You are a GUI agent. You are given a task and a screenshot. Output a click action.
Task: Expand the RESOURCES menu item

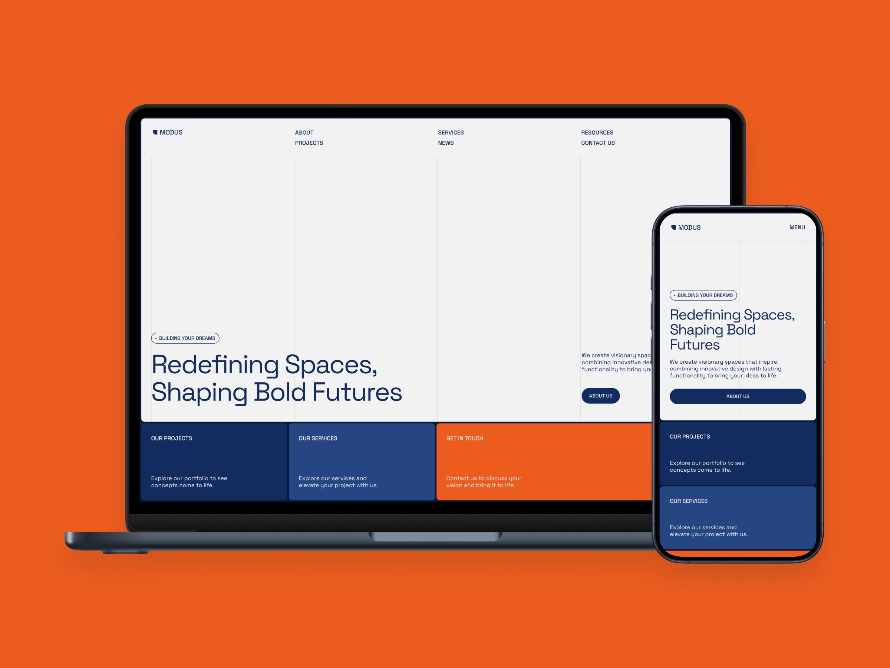[x=597, y=132]
